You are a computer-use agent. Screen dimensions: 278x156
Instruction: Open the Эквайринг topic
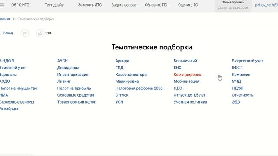[9, 109]
